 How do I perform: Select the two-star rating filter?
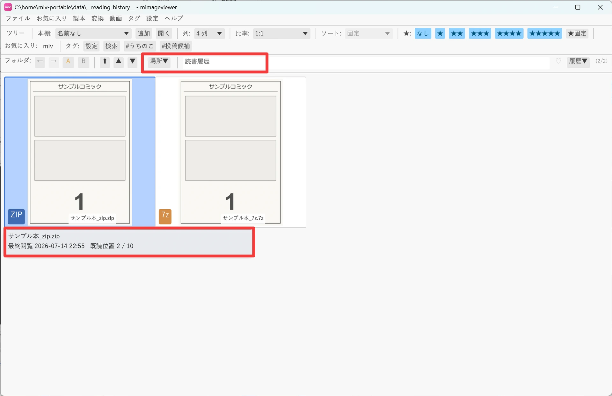coord(457,33)
